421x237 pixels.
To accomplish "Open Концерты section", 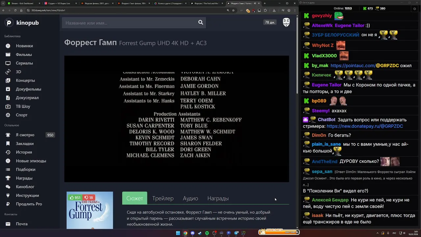I will tap(25, 80).
